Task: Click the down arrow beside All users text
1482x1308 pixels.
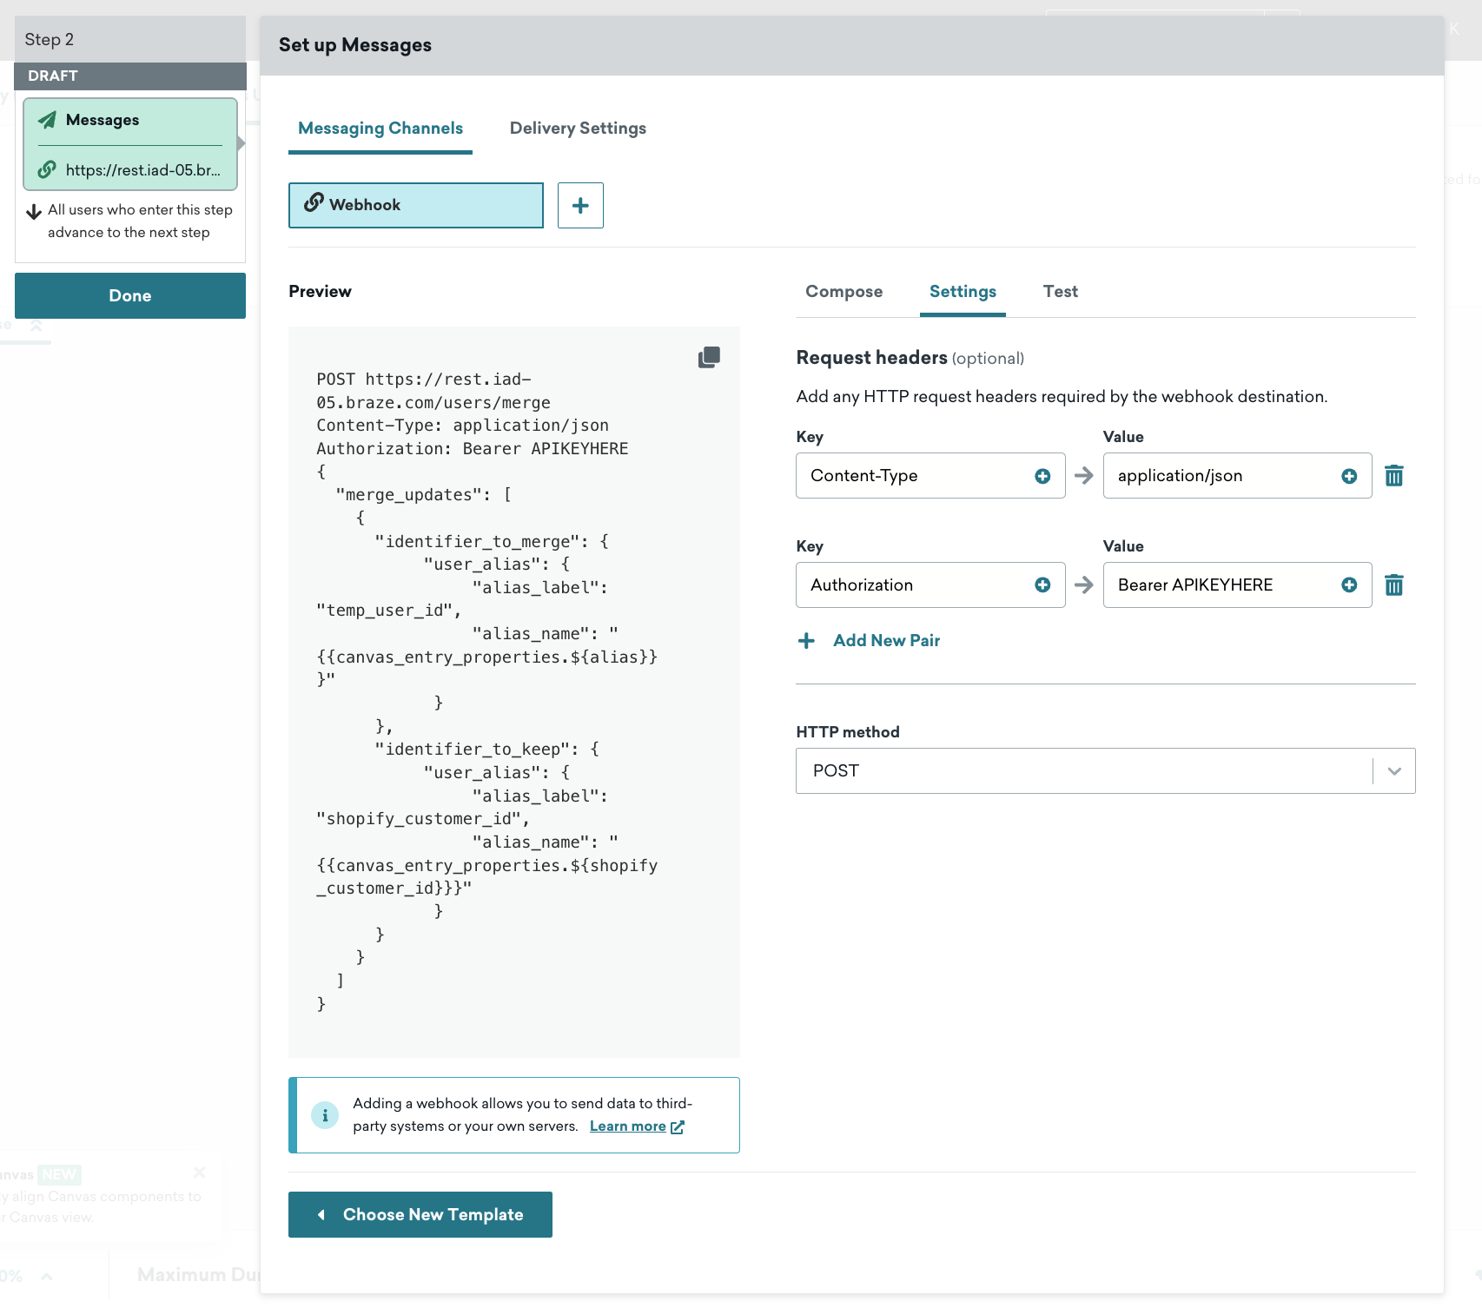Action: [34, 212]
